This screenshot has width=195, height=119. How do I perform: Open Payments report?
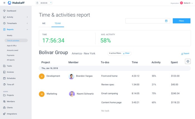pyautogui.click(x=11, y=55)
